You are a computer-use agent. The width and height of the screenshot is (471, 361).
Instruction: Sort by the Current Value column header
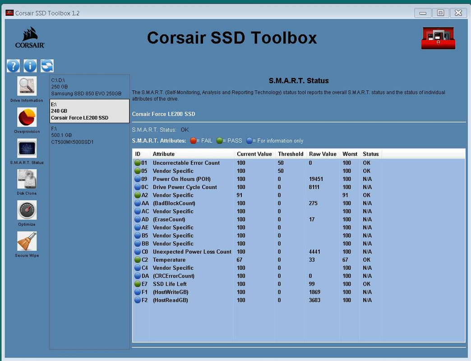tap(255, 154)
